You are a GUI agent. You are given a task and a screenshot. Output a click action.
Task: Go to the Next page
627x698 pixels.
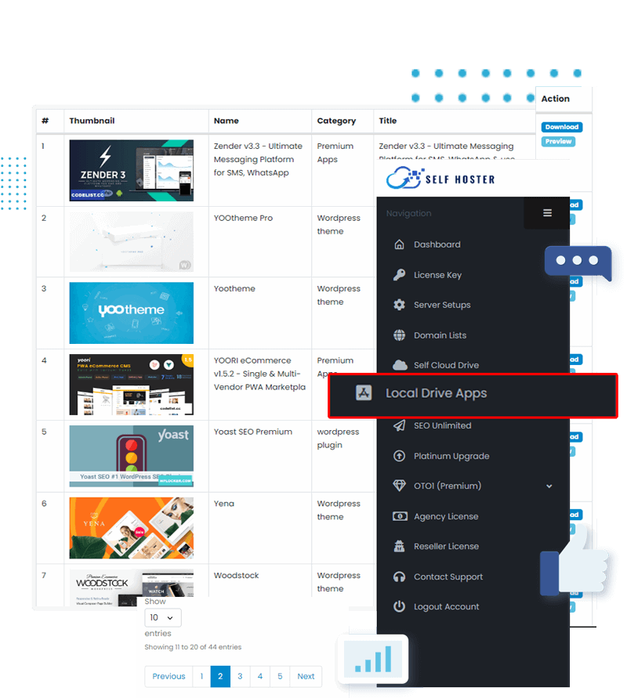click(306, 676)
